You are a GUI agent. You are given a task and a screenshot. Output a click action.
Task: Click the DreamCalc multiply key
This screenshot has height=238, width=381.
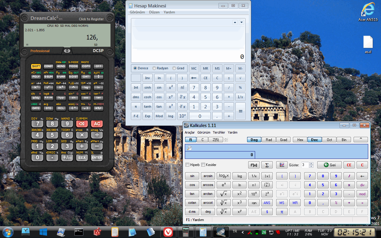click(x=82, y=135)
